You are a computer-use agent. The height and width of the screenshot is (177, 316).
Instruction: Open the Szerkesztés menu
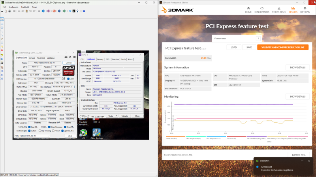coord(13,7)
